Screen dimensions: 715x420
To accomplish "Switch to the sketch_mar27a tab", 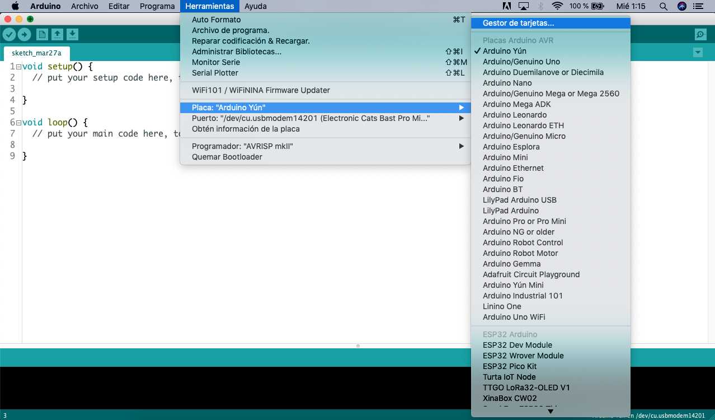I will (x=36, y=53).
